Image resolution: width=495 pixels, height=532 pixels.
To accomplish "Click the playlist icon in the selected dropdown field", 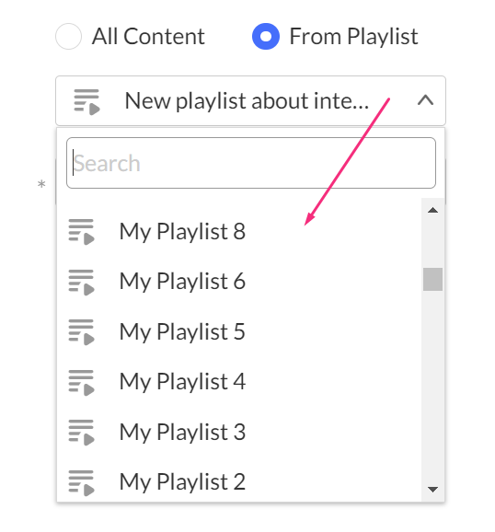I will pos(86,102).
